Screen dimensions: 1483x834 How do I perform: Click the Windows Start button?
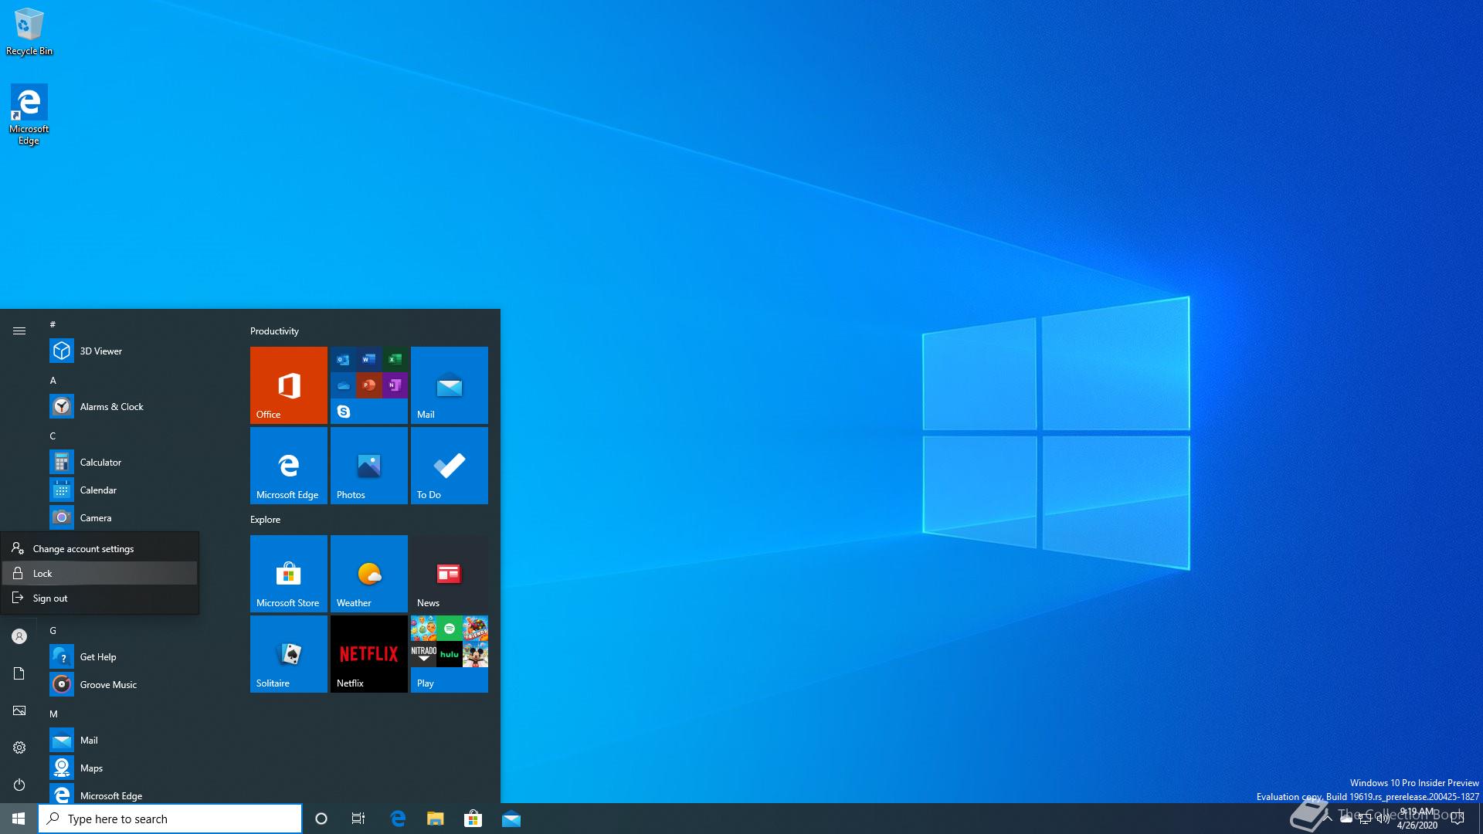pyautogui.click(x=19, y=819)
